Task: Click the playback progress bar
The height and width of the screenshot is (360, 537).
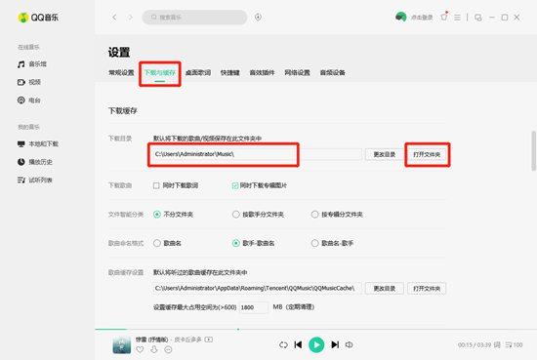Action: tap(315, 329)
